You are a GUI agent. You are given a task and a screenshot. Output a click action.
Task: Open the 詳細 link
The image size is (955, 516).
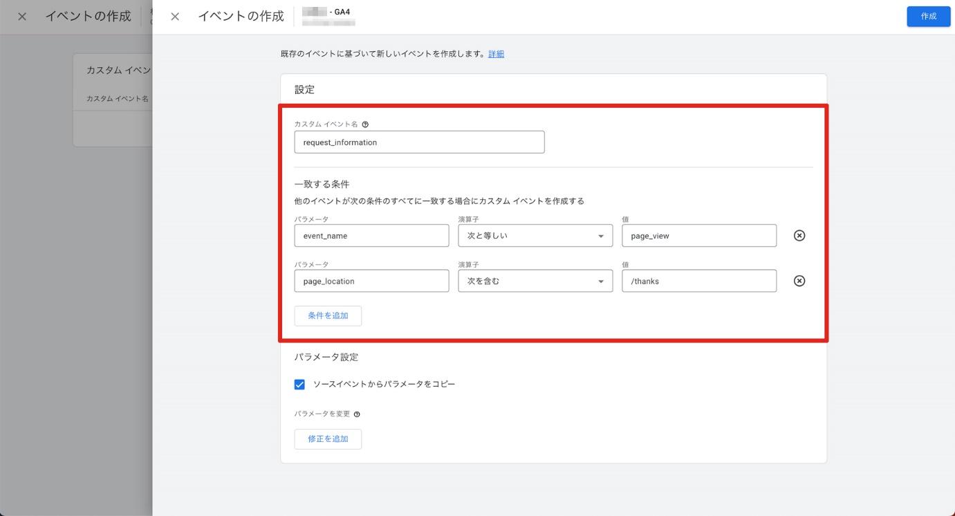496,54
